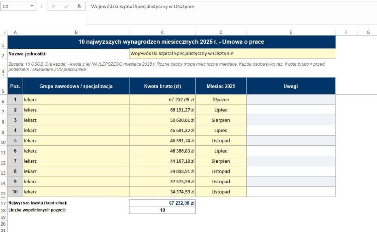377x232 pixels.
Task: Select the Kwota brutto (zl) header cell
Action: coord(162,86)
